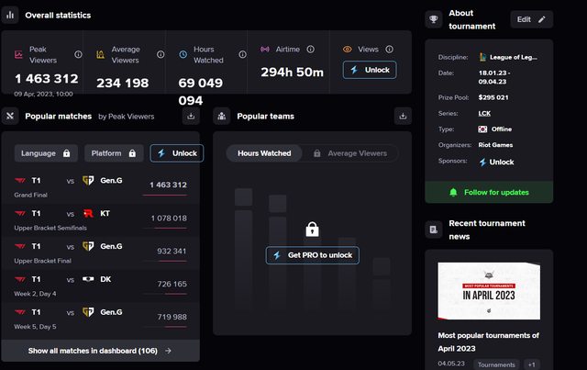Click Get PRO to unlock button
The width and height of the screenshot is (587, 370).
312,254
